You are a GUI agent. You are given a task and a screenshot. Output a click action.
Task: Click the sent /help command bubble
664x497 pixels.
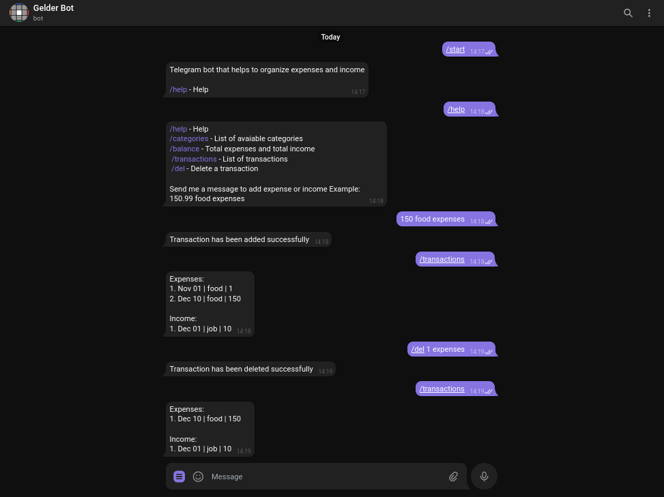[x=470, y=109]
